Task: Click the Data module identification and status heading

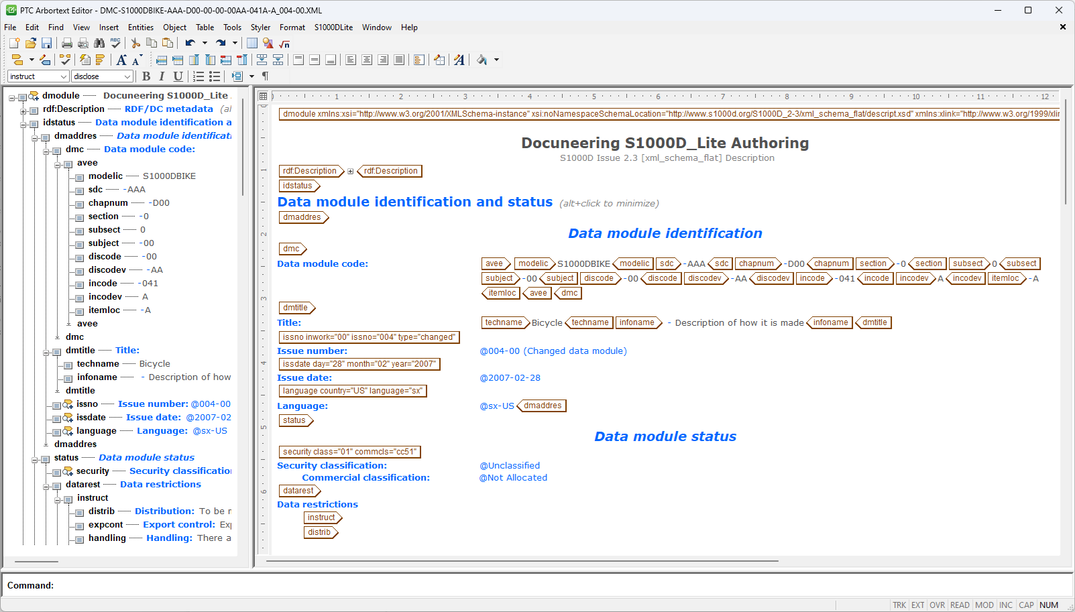Action: pyautogui.click(x=415, y=202)
